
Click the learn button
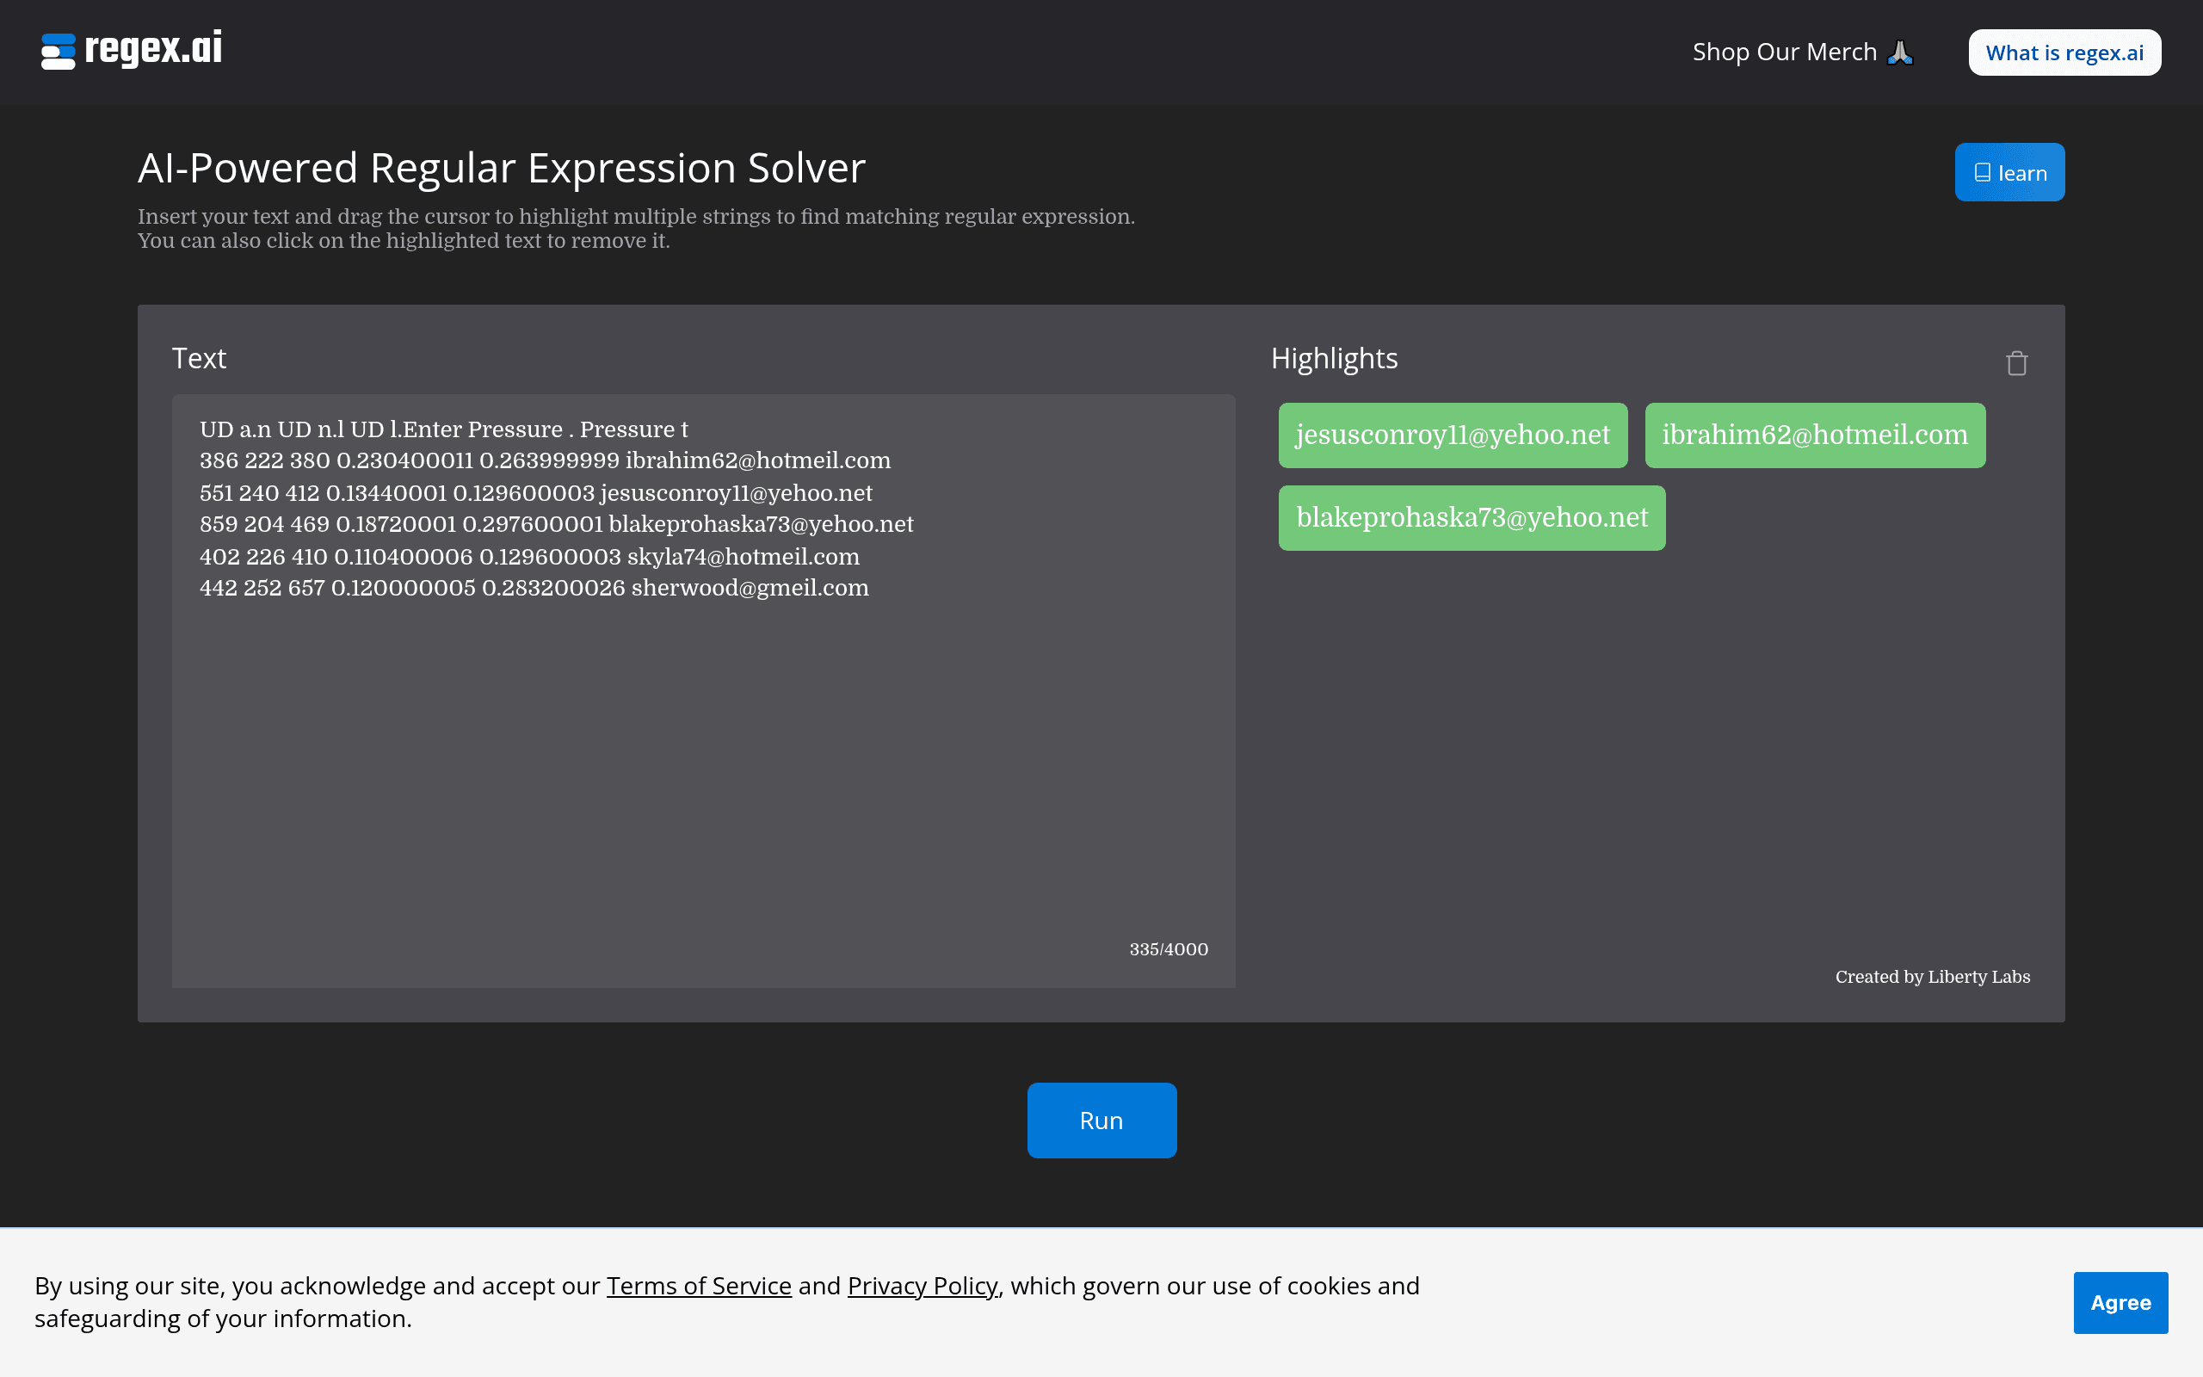2009,172
